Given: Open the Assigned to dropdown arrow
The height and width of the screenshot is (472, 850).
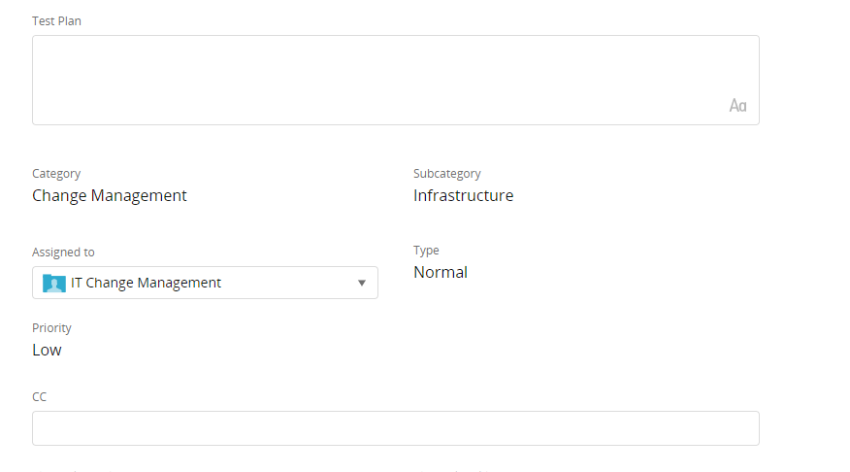Looking at the screenshot, I should coord(361,283).
